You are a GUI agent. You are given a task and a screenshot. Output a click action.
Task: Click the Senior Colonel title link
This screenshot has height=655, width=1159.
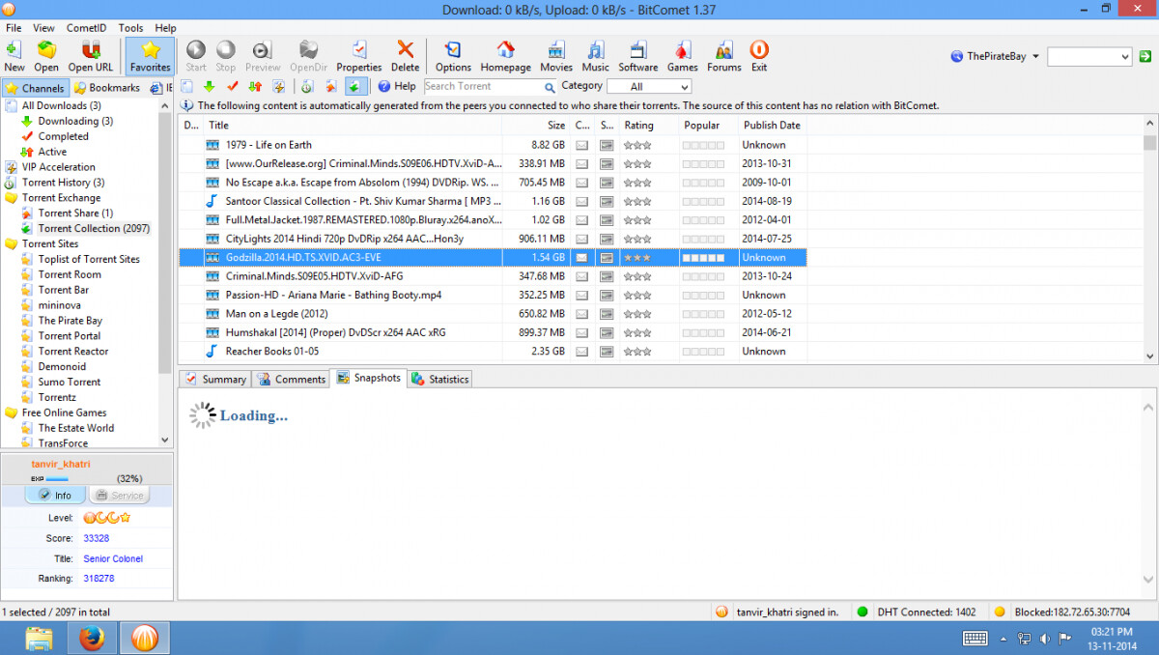point(113,558)
